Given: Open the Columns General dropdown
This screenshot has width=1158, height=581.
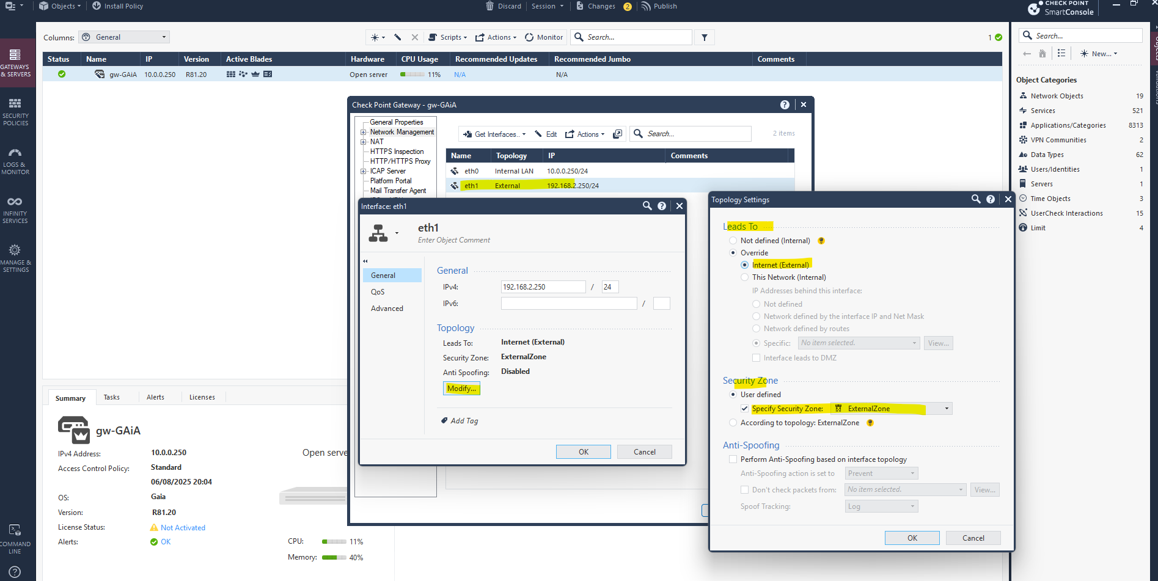Looking at the screenshot, I should (125, 37).
